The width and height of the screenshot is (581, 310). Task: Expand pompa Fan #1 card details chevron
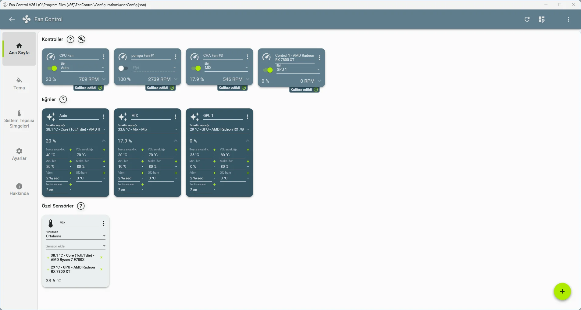tap(176, 79)
